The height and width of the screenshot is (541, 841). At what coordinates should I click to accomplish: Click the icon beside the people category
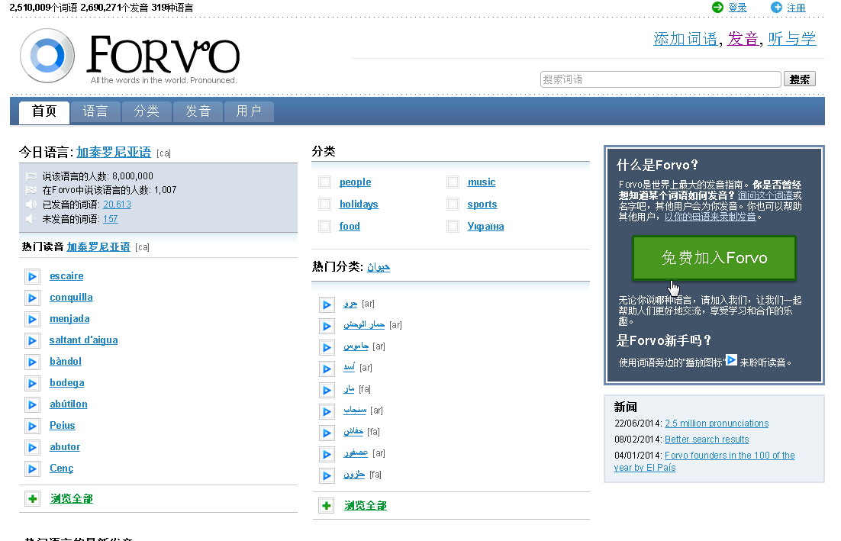click(x=324, y=182)
